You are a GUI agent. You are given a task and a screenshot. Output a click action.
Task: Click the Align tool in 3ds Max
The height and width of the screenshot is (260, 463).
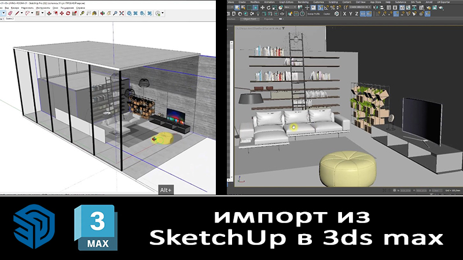(x=382, y=8)
